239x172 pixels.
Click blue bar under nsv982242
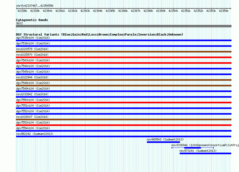click(124, 136)
